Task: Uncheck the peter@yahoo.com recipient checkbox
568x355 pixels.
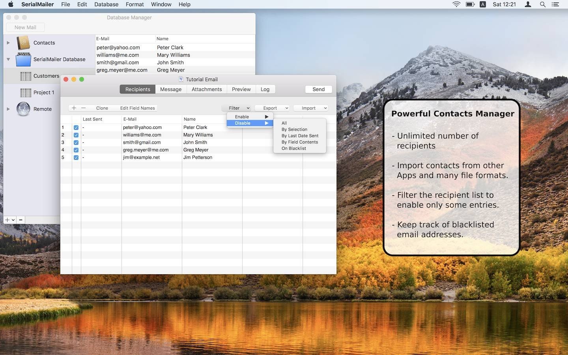Action: pyautogui.click(x=76, y=128)
